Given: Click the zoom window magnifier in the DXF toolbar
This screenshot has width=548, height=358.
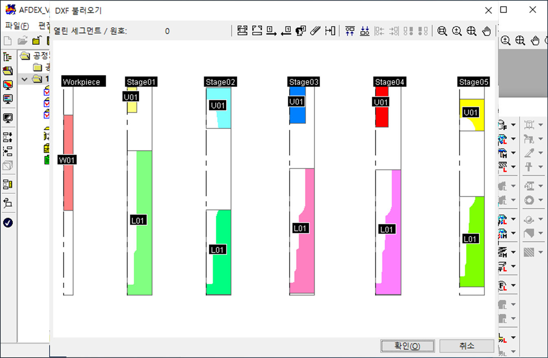Looking at the screenshot, I should pos(442,31).
